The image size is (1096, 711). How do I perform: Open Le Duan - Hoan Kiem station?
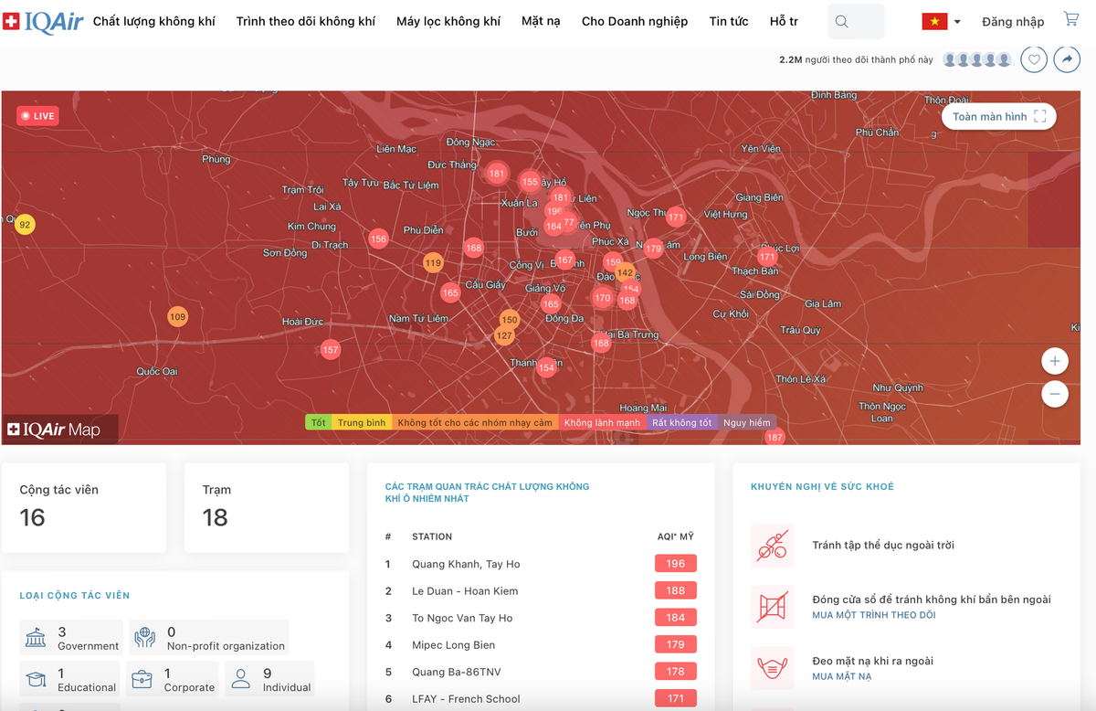[465, 591]
